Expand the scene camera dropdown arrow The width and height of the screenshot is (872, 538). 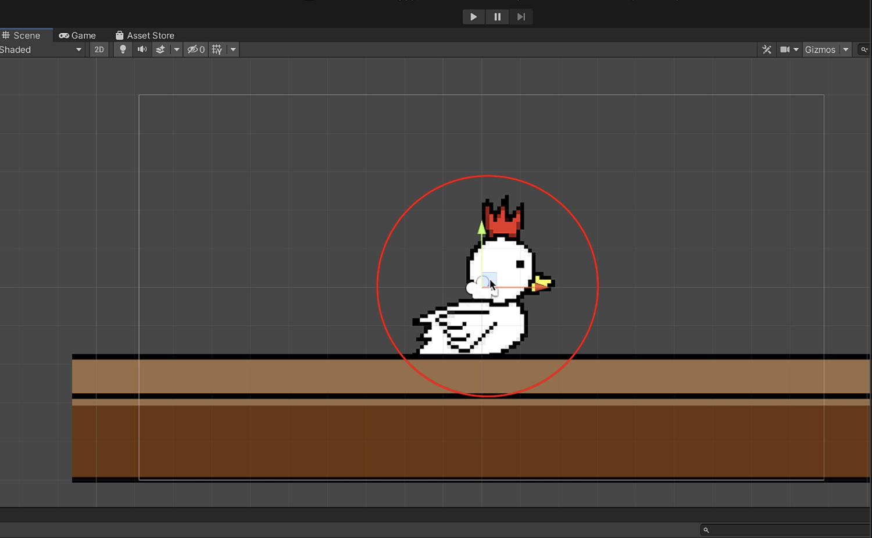pos(796,49)
